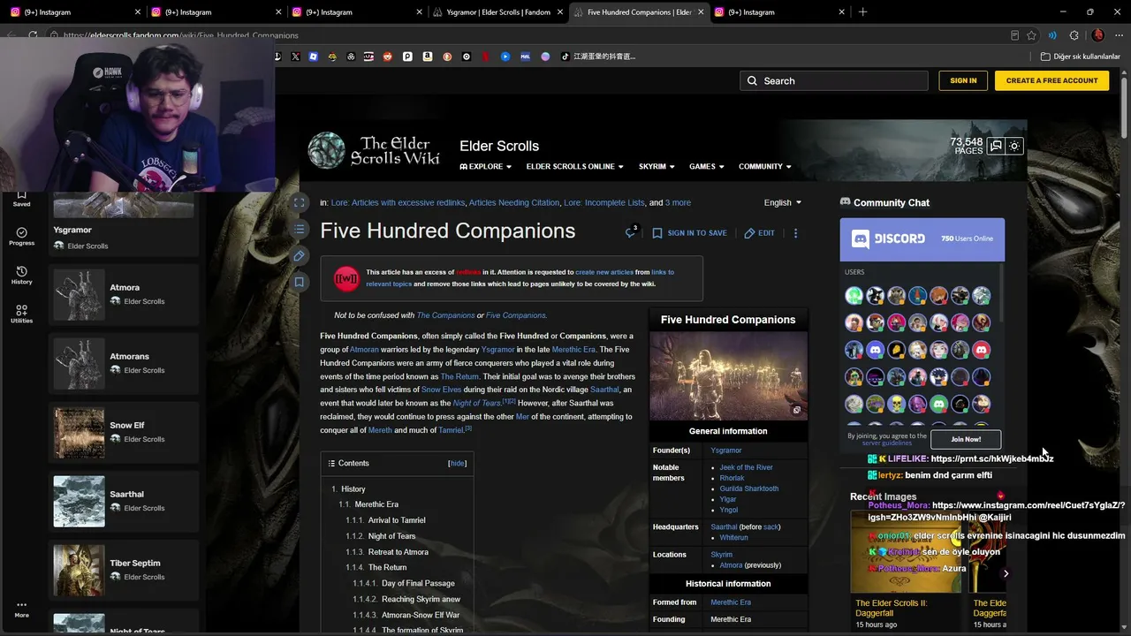The image size is (1131, 636).
Task: Click the Edit article button
Action: pyautogui.click(x=759, y=233)
